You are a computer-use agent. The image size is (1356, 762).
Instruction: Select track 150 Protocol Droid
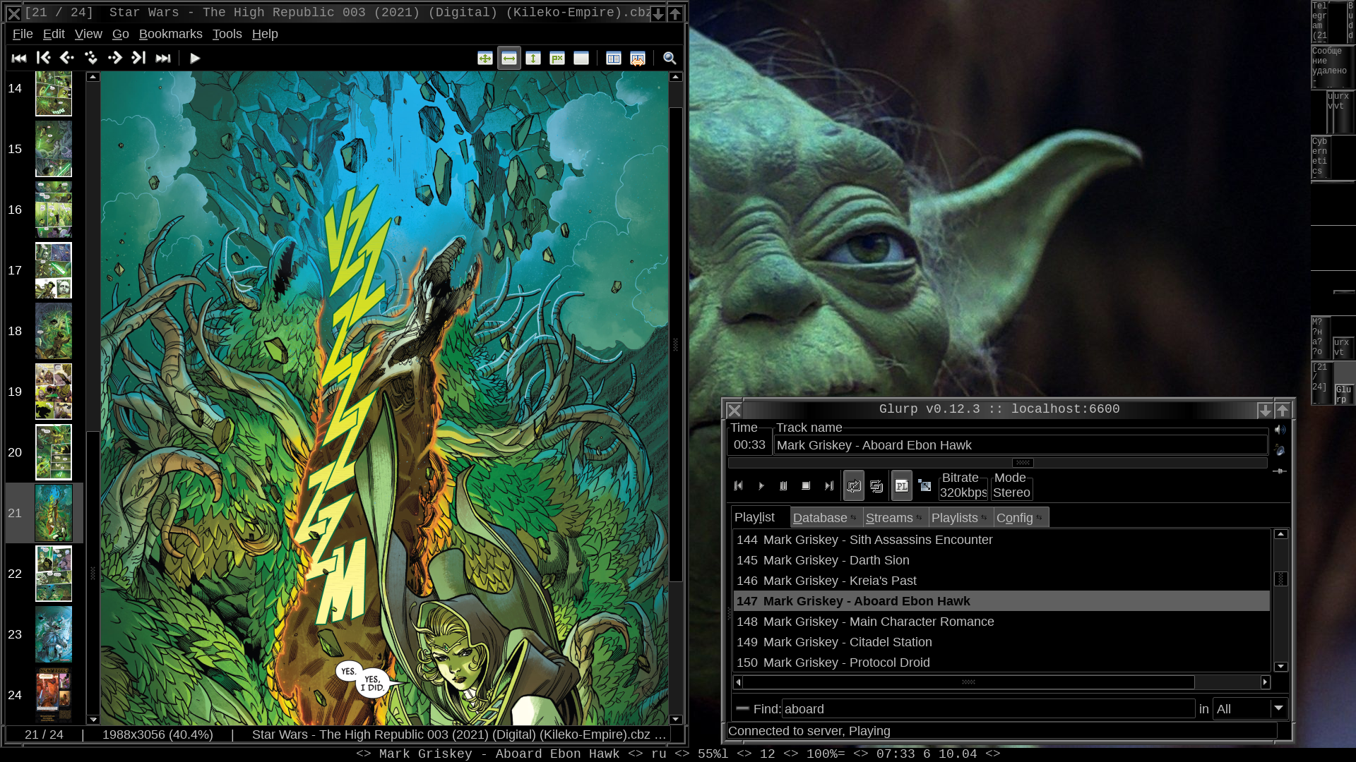coord(1001,663)
